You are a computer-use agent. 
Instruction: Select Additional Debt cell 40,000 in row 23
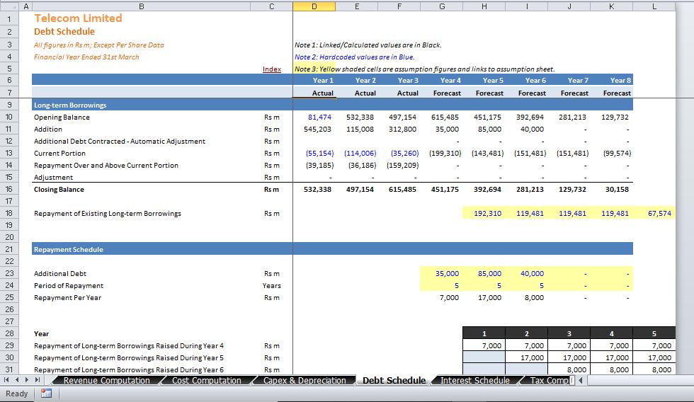527,273
